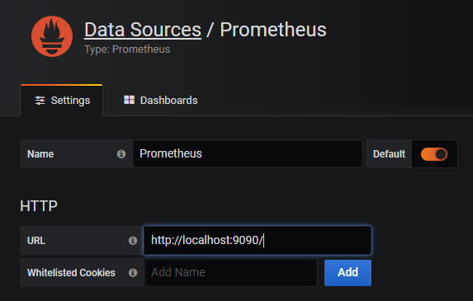This screenshot has height=301, width=473.
Task: Click the info icon beside Name
Action: coord(121,154)
